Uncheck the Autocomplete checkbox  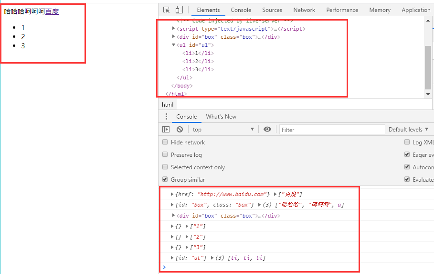coord(407,167)
